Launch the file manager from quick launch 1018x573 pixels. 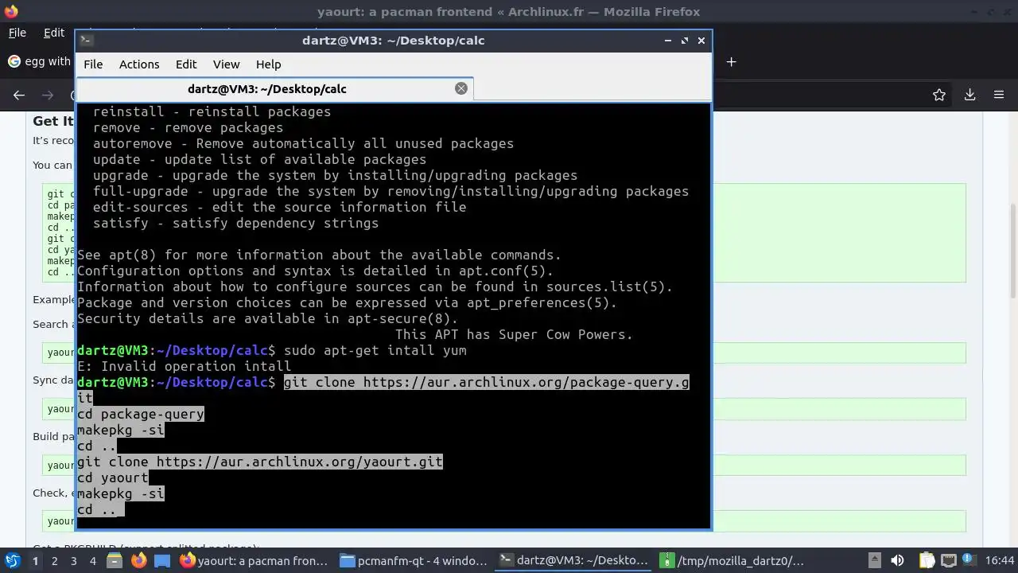[115, 561]
